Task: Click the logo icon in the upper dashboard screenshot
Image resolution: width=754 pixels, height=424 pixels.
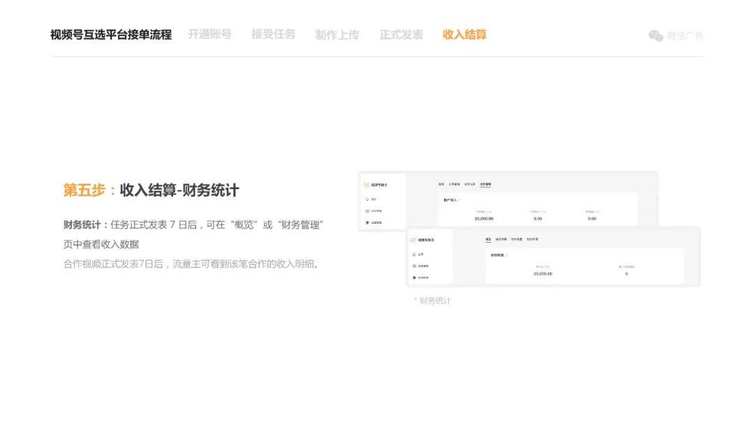Action: click(x=366, y=185)
